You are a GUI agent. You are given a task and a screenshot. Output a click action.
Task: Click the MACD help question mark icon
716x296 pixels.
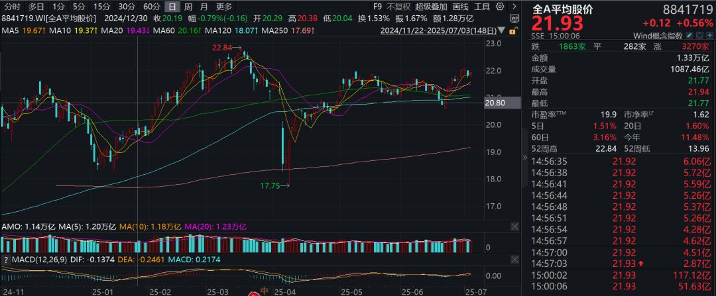tap(6, 259)
